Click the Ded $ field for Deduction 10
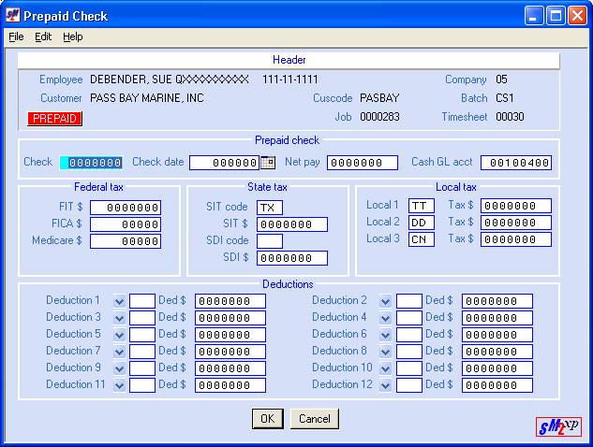Image resolution: width=593 pixels, height=447 pixels. pos(497,368)
